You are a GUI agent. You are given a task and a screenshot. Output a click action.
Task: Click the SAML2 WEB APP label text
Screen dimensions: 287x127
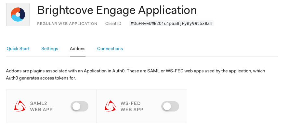(41, 106)
